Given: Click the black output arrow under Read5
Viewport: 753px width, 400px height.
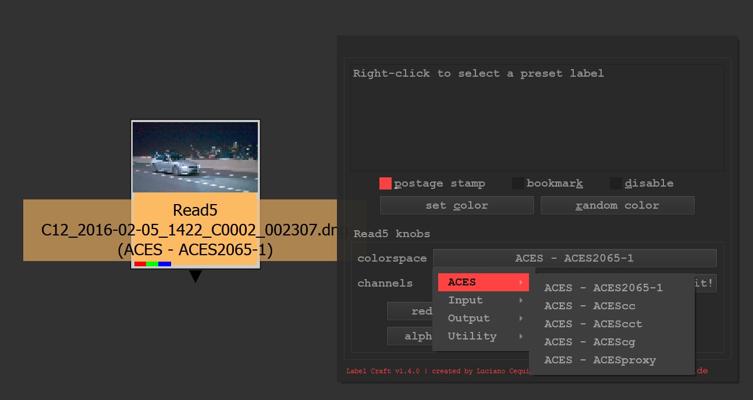Looking at the screenshot, I should [x=196, y=276].
